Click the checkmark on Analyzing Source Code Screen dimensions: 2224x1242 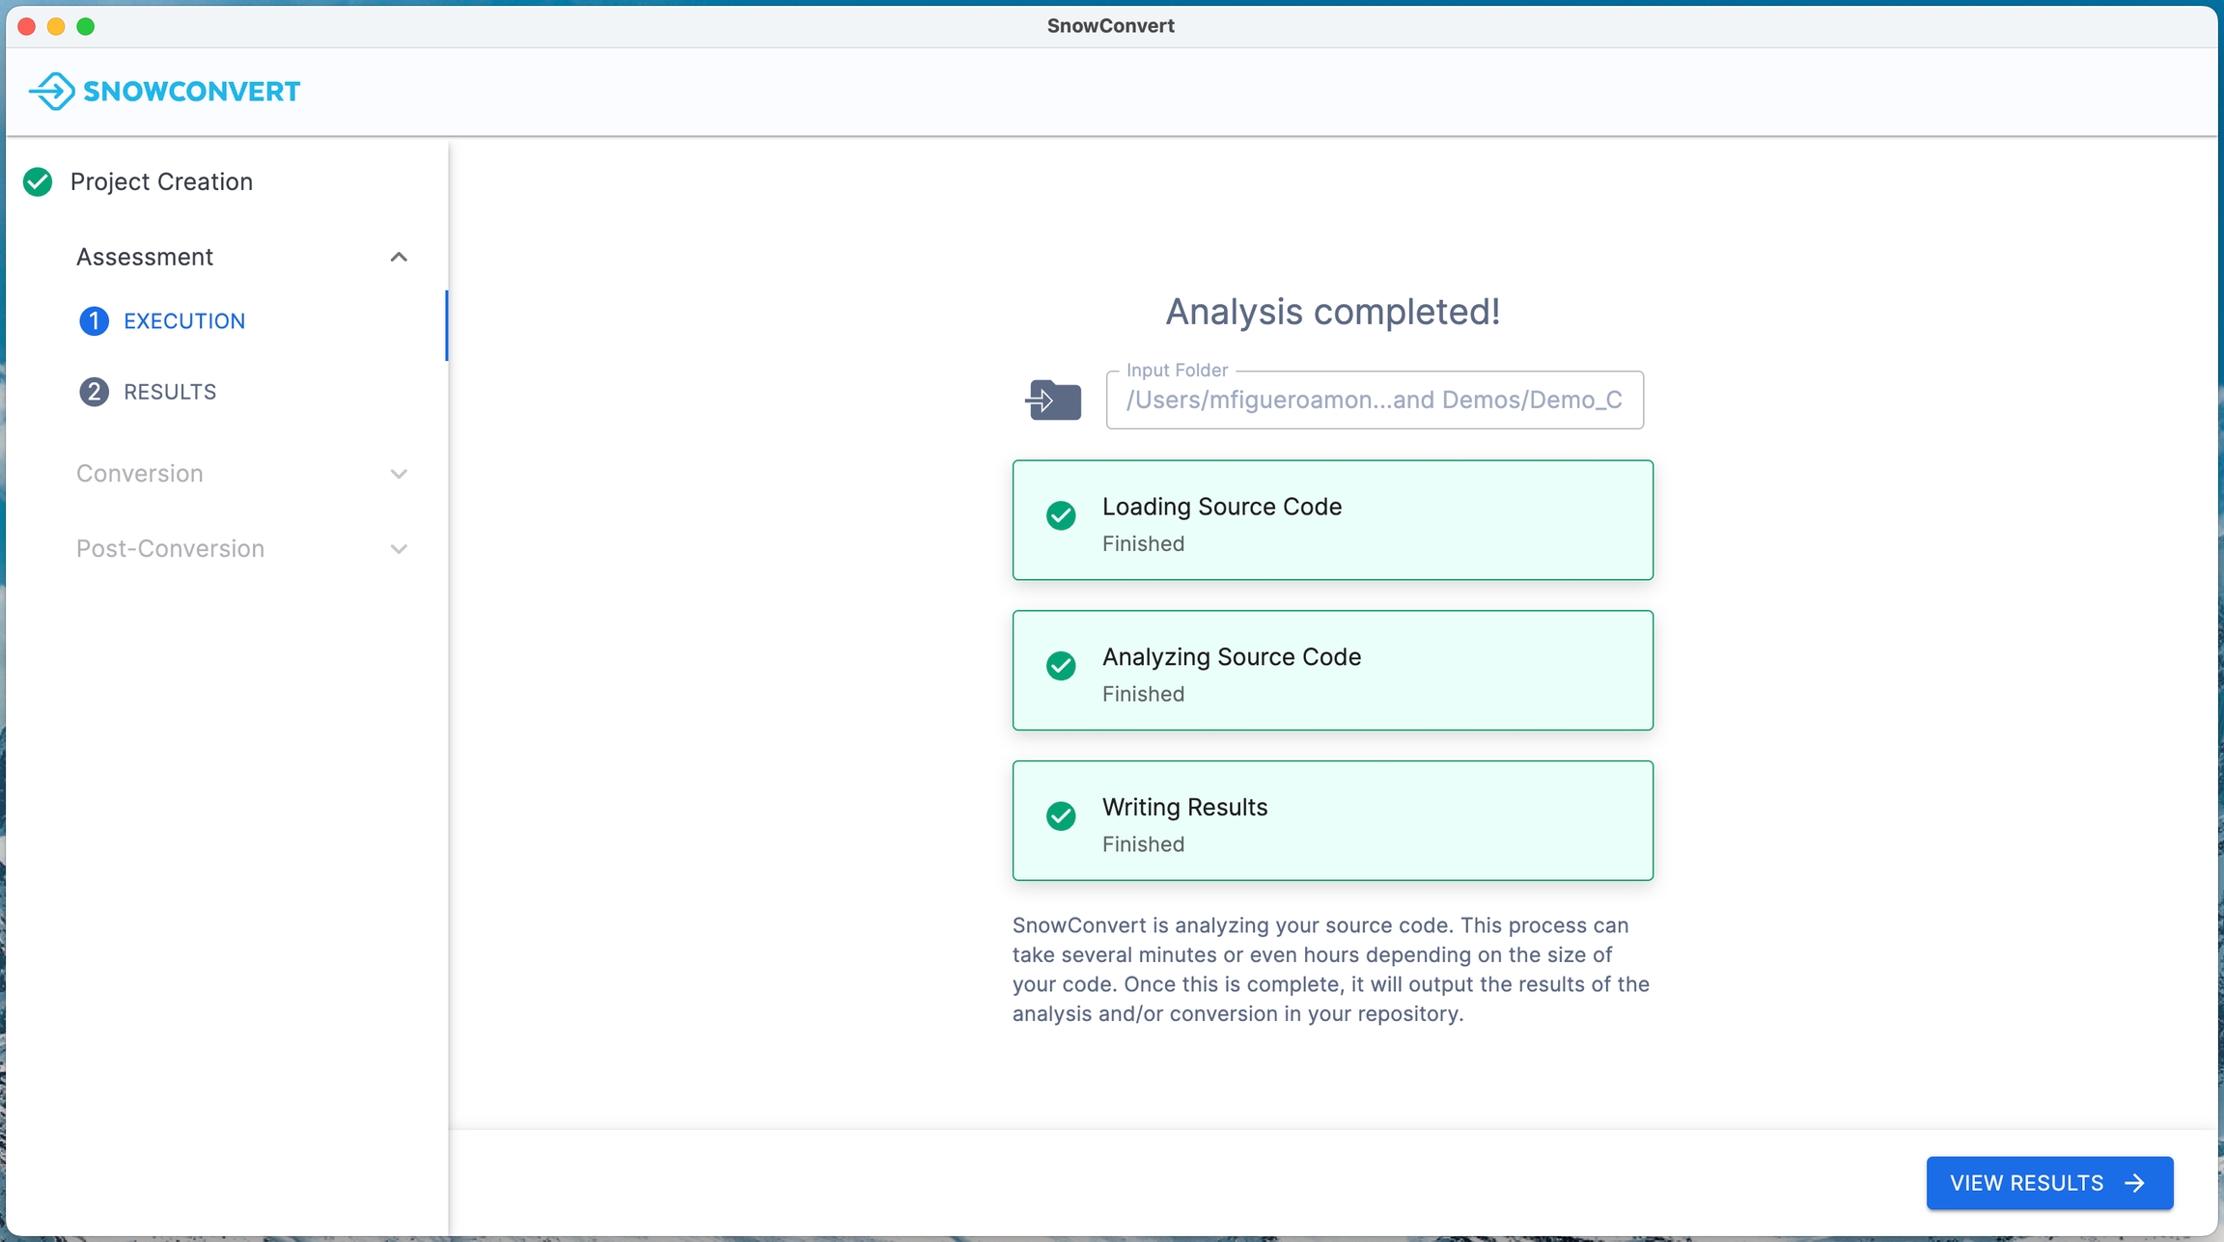[x=1061, y=666]
